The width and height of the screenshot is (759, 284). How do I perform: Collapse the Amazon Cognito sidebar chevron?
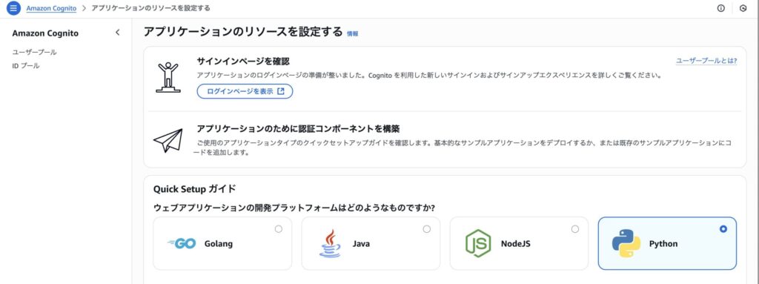[117, 33]
